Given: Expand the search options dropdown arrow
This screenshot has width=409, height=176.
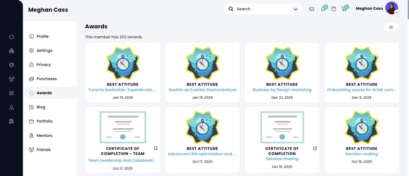Looking at the screenshot, I should (x=295, y=9).
